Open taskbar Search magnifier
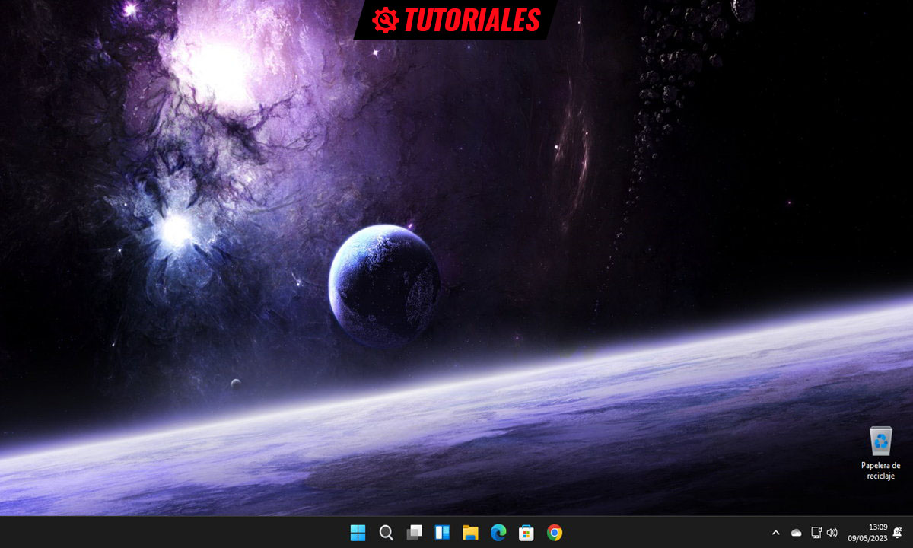 (x=386, y=533)
